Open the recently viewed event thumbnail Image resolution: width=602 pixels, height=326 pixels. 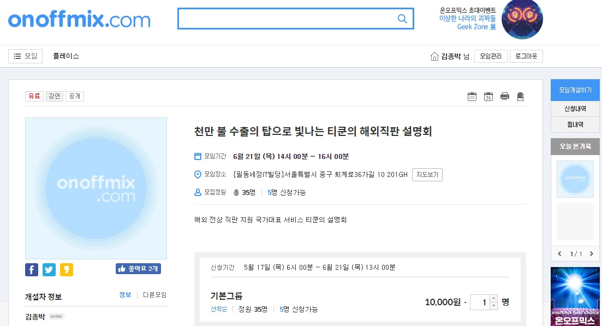pyautogui.click(x=575, y=179)
